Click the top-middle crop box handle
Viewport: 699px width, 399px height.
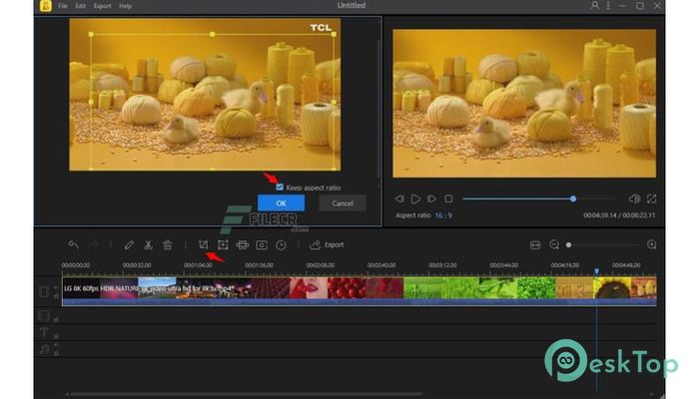[x=212, y=34]
